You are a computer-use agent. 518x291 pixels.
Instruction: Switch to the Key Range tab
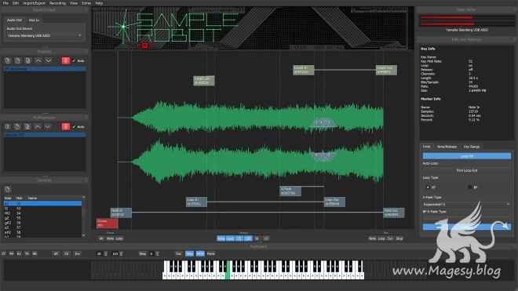tap(472, 147)
